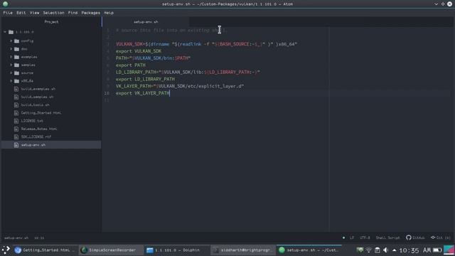
Task: Click the build_examples.sh file icon
Action: click(x=16, y=89)
